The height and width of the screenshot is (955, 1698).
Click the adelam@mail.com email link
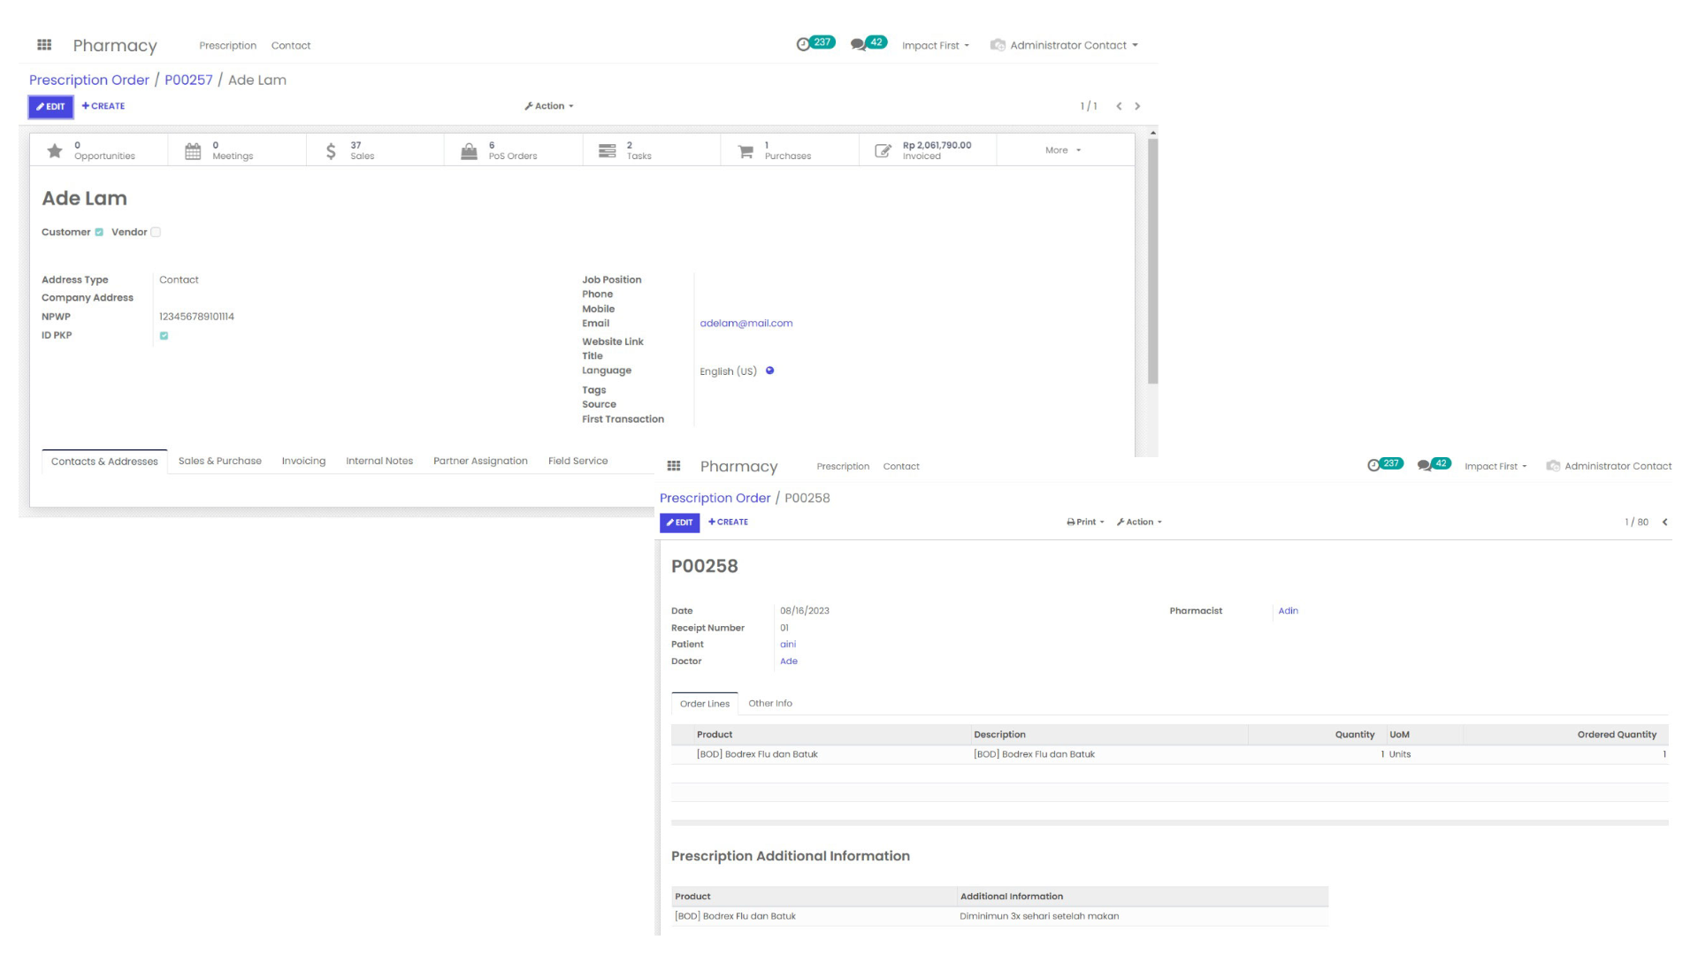(x=746, y=324)
